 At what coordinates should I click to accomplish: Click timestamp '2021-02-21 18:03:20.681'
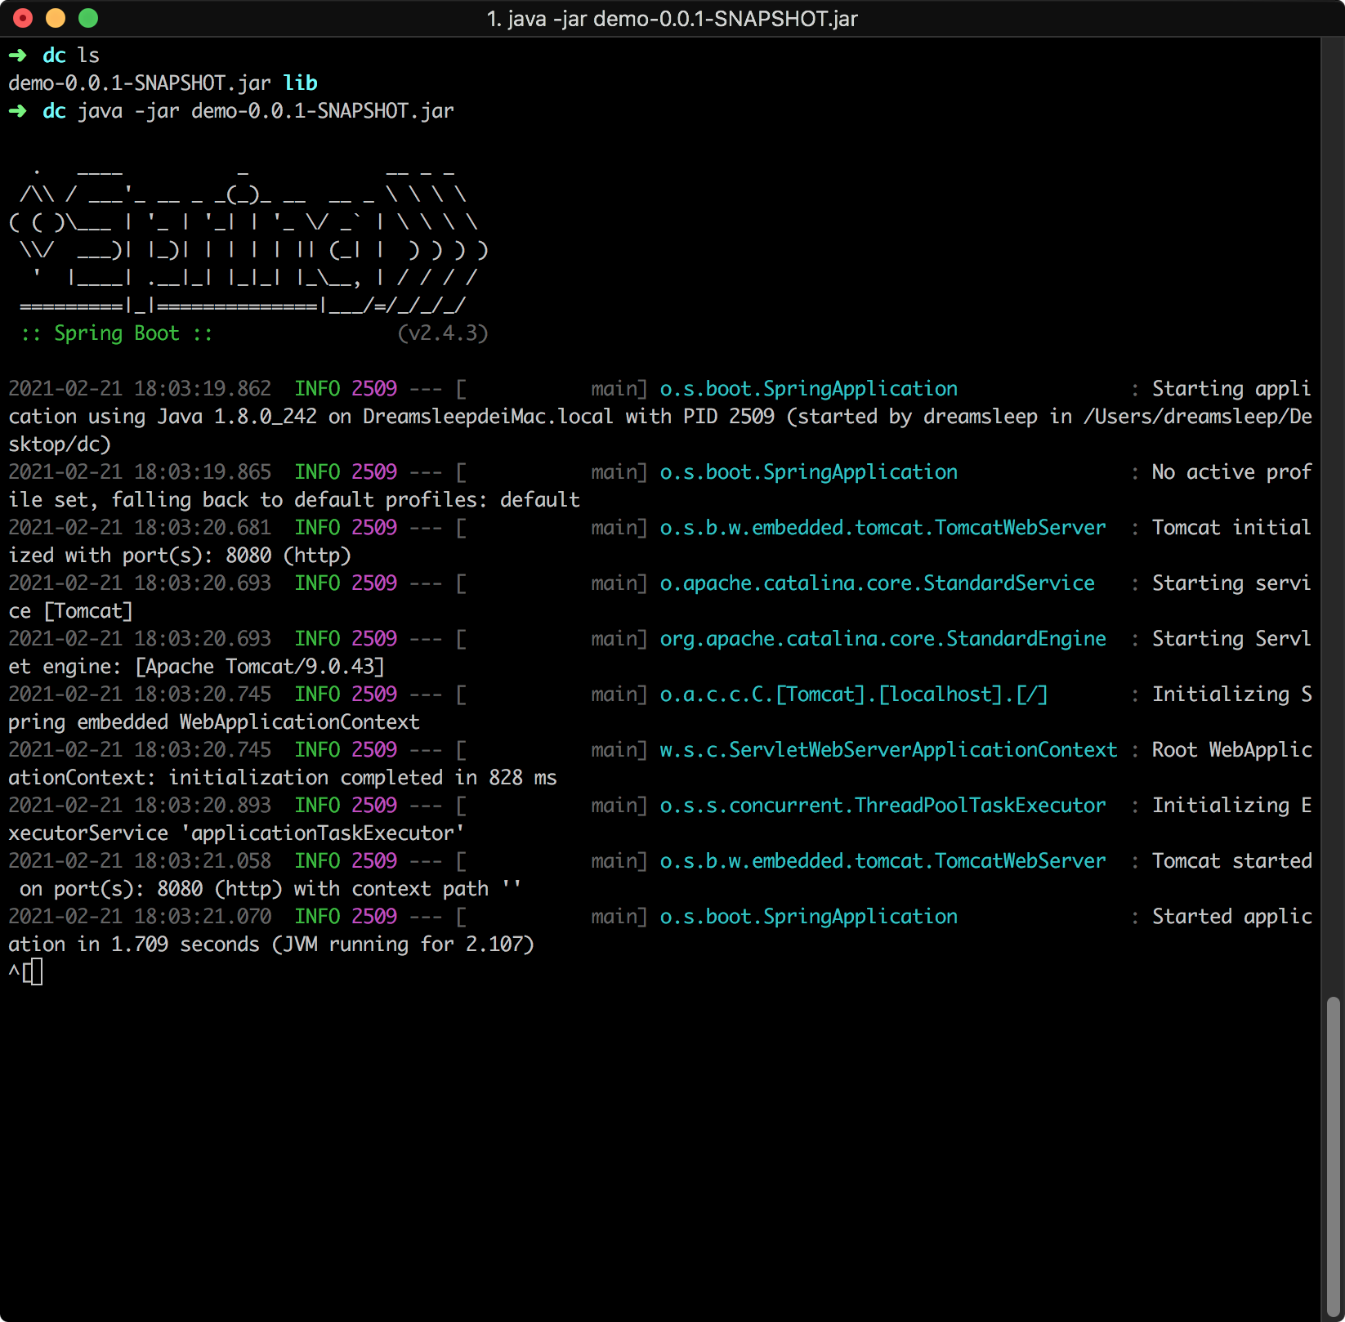coord(140,528)
